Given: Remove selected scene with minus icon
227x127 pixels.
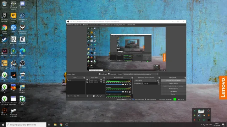Looking at the screenshot, I should point(71,96).
